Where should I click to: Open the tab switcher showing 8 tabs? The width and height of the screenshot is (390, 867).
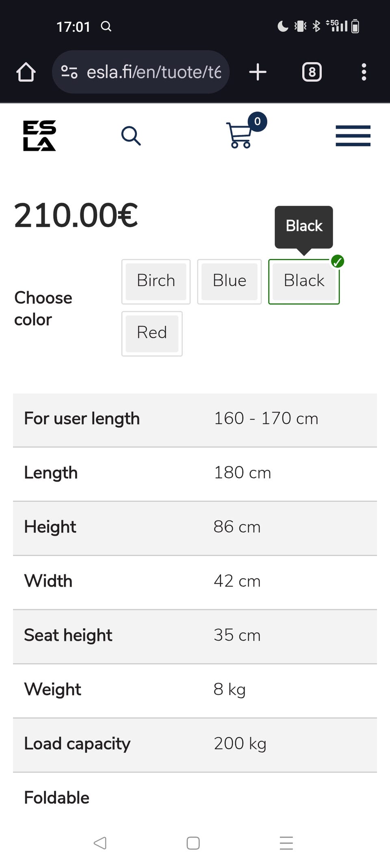point(312,72)
